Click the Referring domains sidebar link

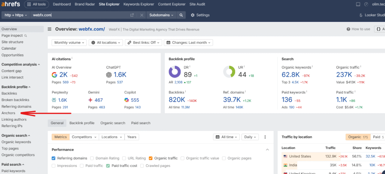(x=16, y=107)
